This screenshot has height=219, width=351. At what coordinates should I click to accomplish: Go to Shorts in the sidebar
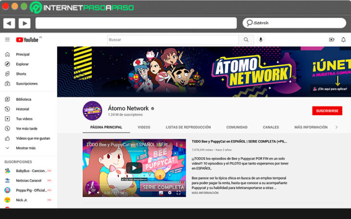point(21,74)
